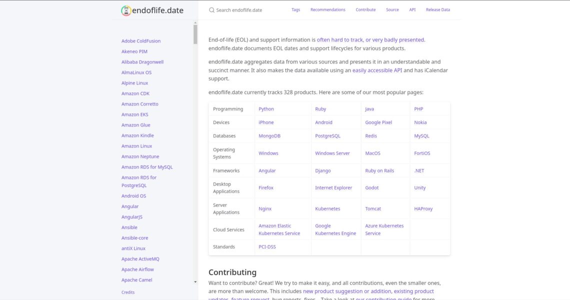Click the Credits link below the sidebar

128,292
